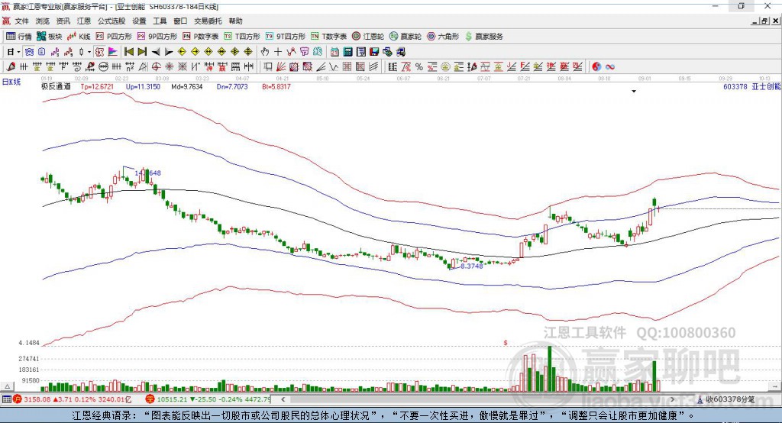Image resolution: width=782 pixels, height=423 pixels.
Task: Jump to last bar icon
Action: [142, 52]
